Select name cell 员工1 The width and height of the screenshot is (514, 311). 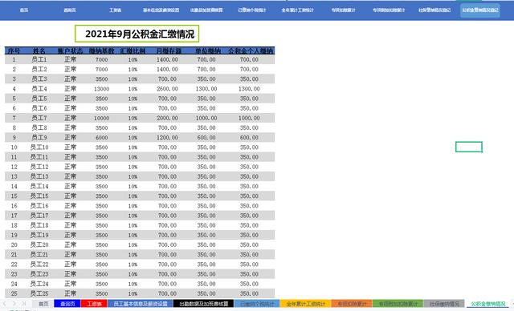point(39,59)
